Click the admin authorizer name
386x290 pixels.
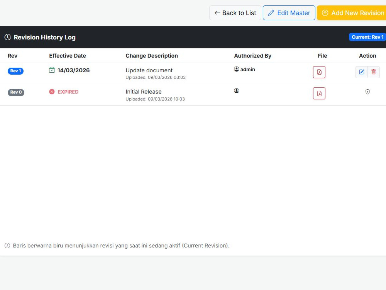click(248, 70)
